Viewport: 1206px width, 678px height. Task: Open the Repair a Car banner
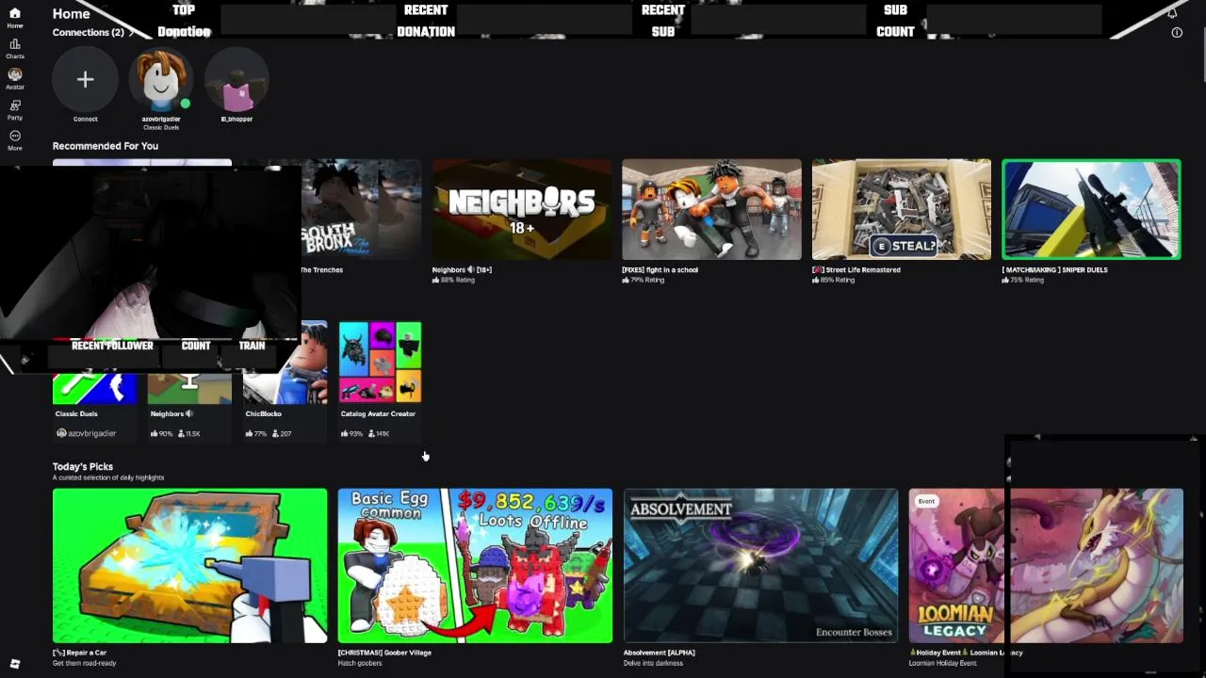point(189,565)
